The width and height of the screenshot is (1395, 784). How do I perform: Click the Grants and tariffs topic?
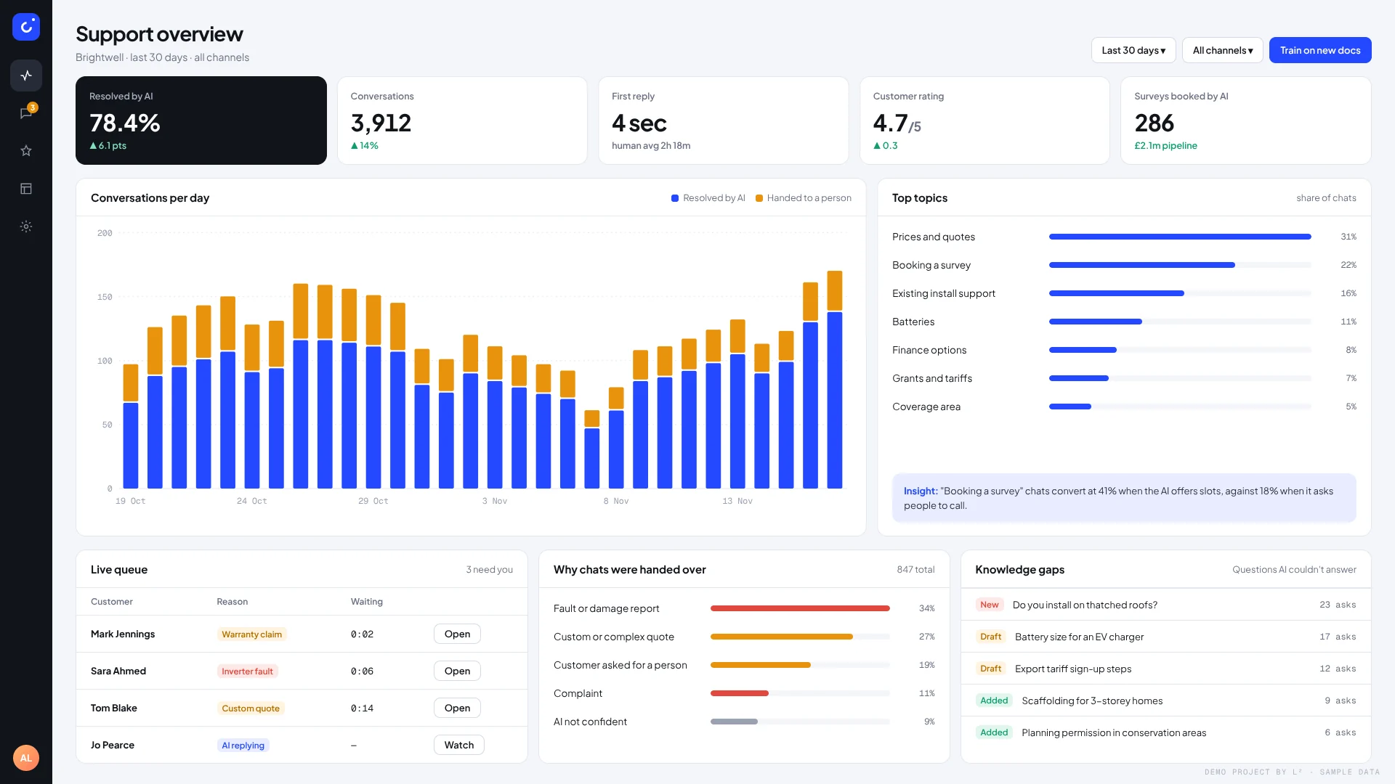(1124, 378)
